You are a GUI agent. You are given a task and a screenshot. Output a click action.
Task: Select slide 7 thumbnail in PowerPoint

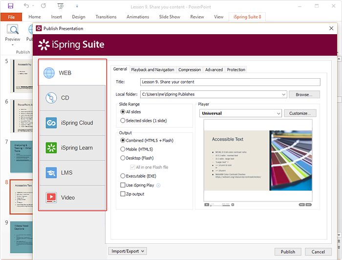point(21,156)
